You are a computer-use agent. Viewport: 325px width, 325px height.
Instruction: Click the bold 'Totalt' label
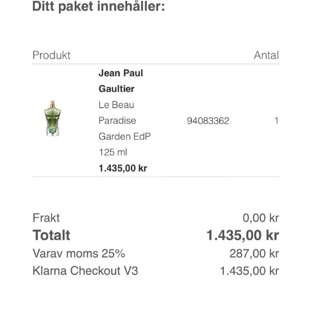[51, 235]
